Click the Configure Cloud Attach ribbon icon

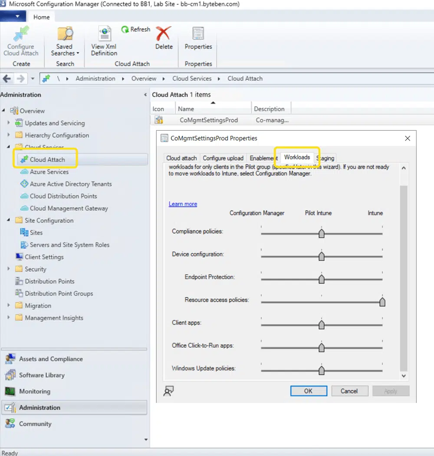click(21, 36)
